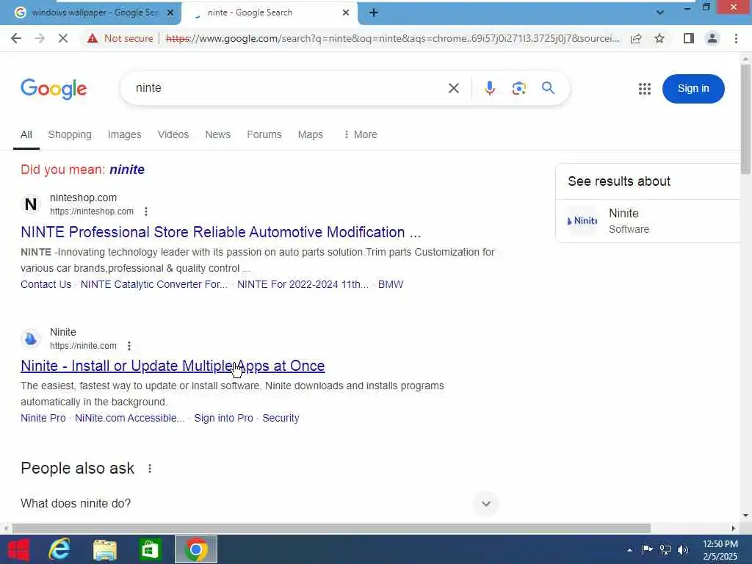Open the Action Center flag icon
The height and width of the screenshot is (564, 752).
point(647,550)
